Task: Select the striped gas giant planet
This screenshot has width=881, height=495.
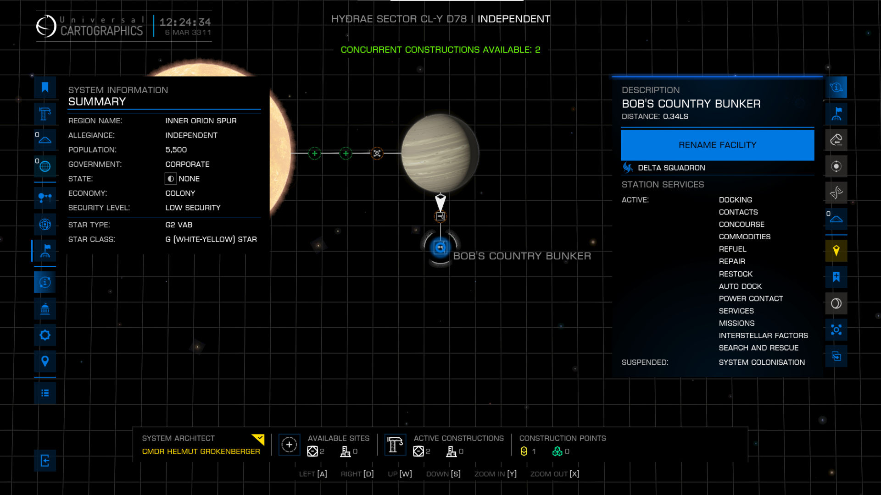Action: tap(440, 153)
